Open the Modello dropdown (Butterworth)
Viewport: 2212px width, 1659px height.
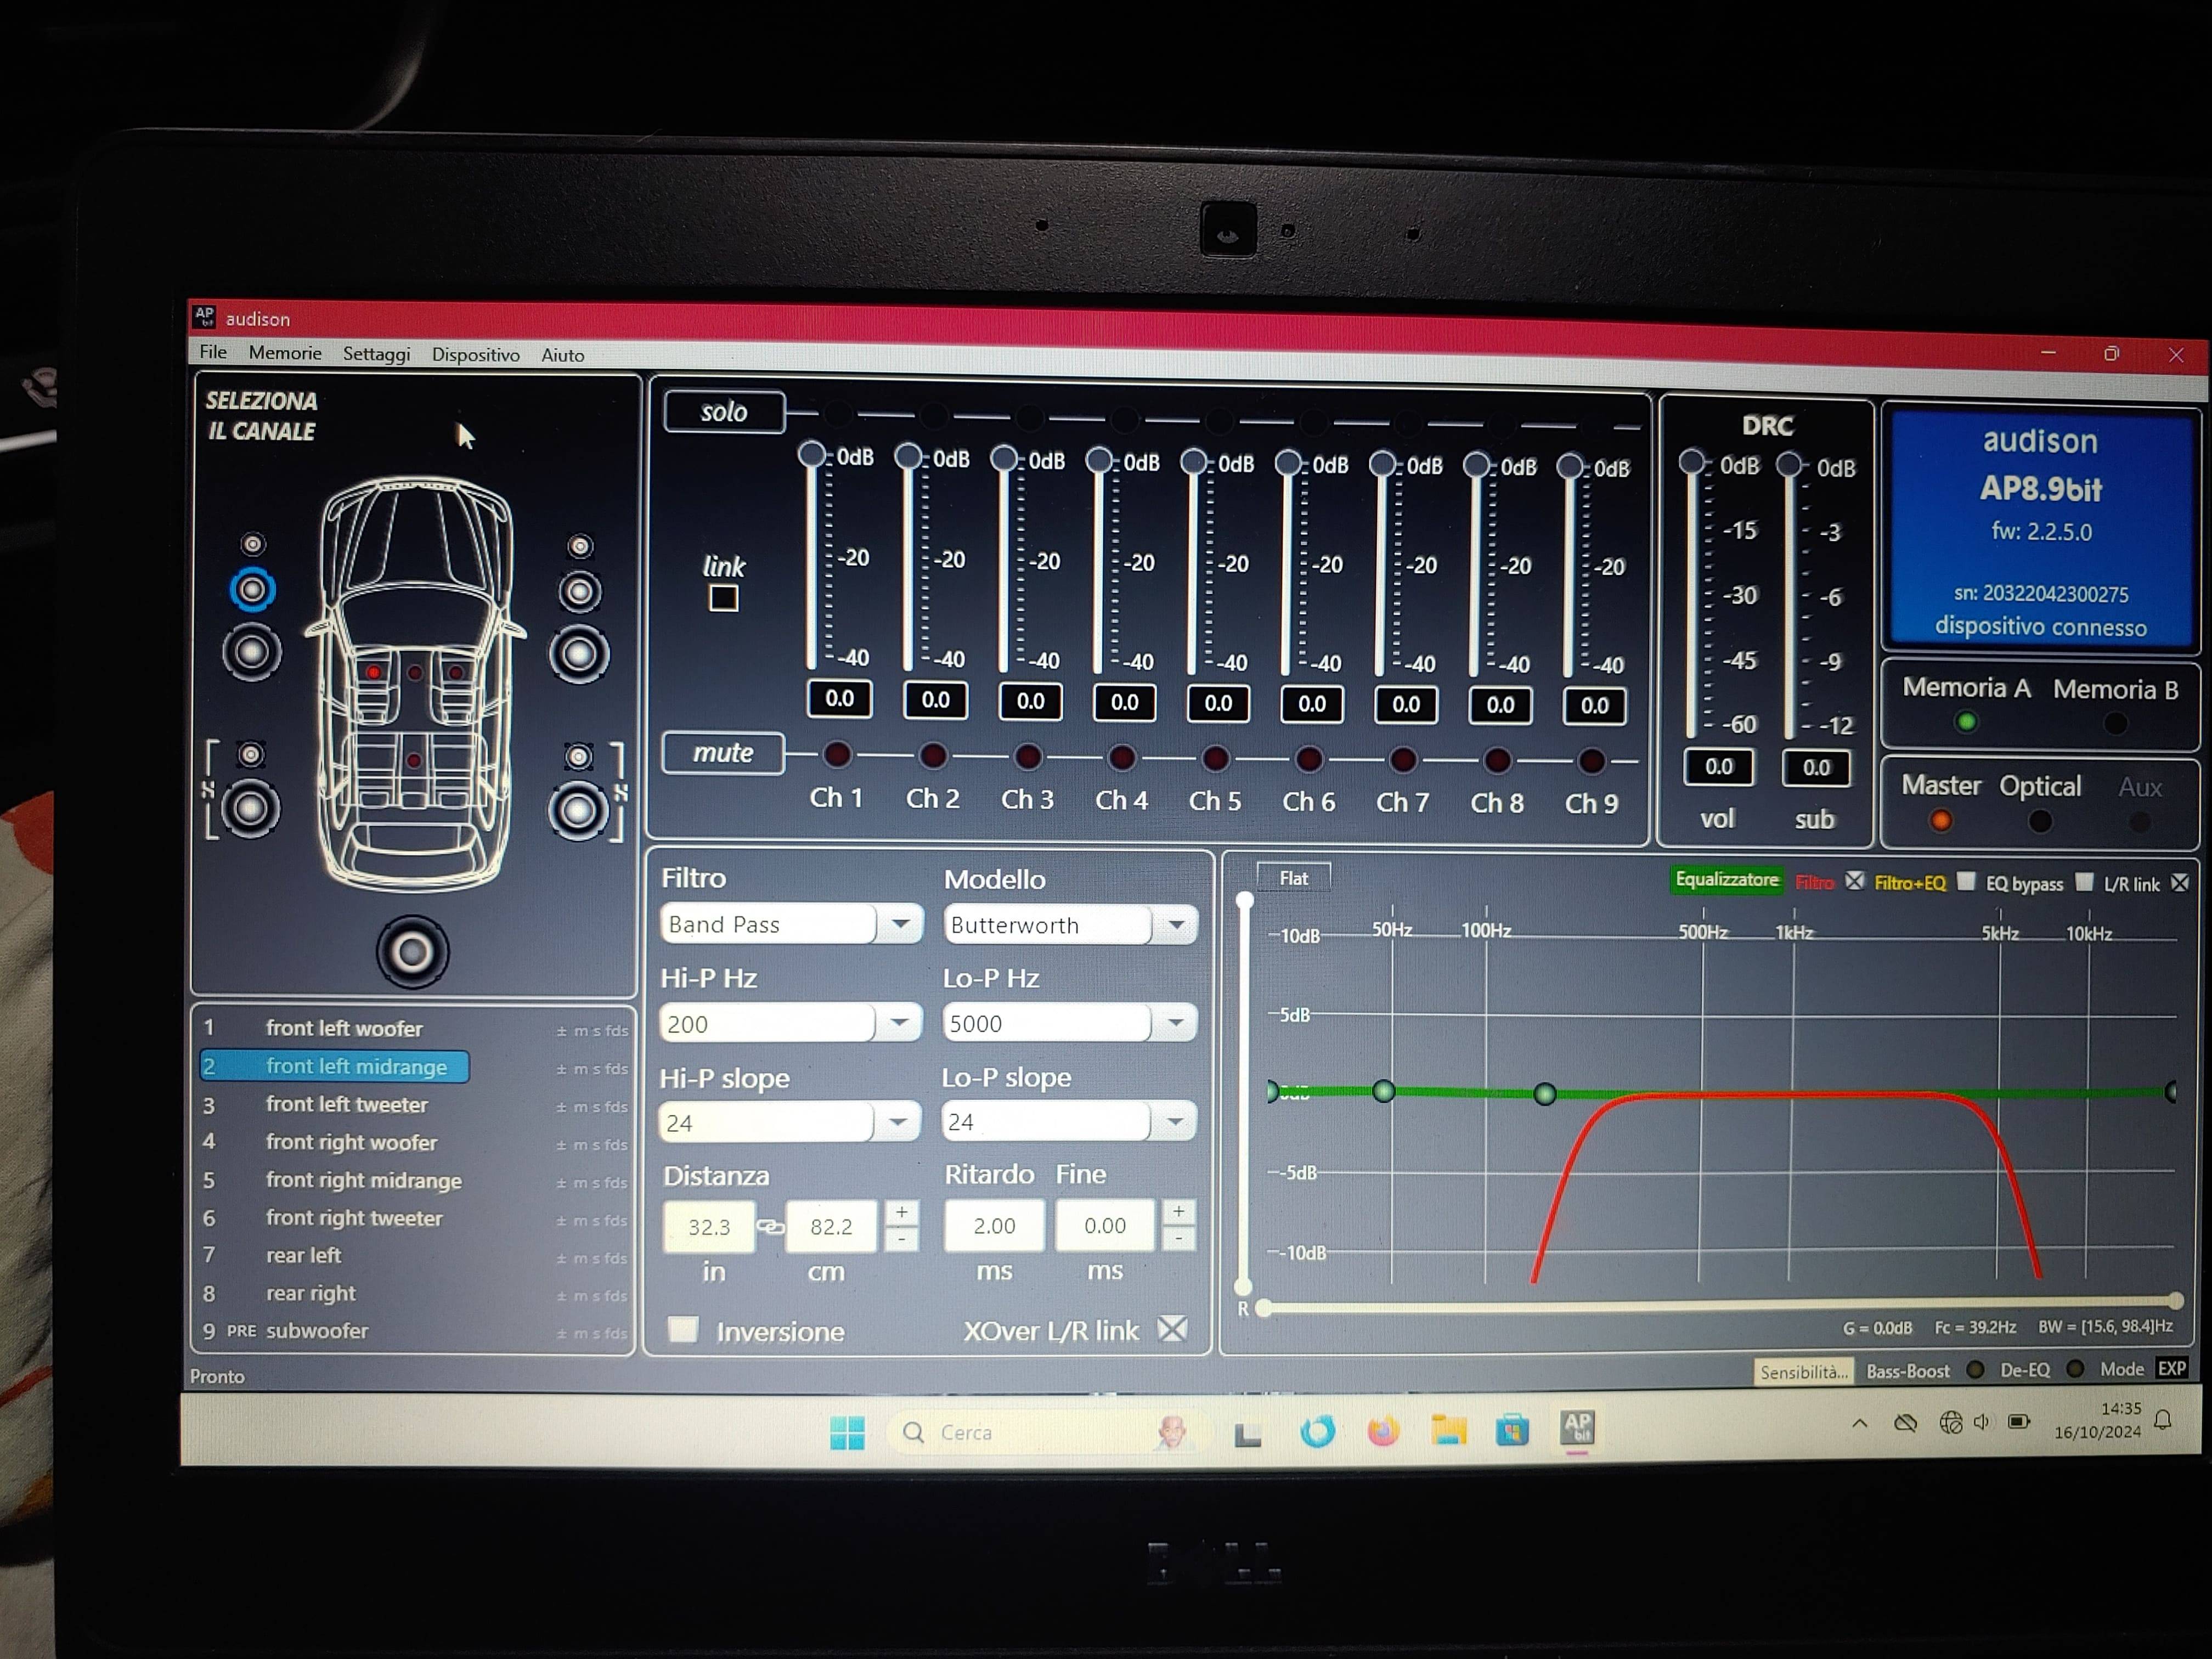click(x=1176, y=925)
